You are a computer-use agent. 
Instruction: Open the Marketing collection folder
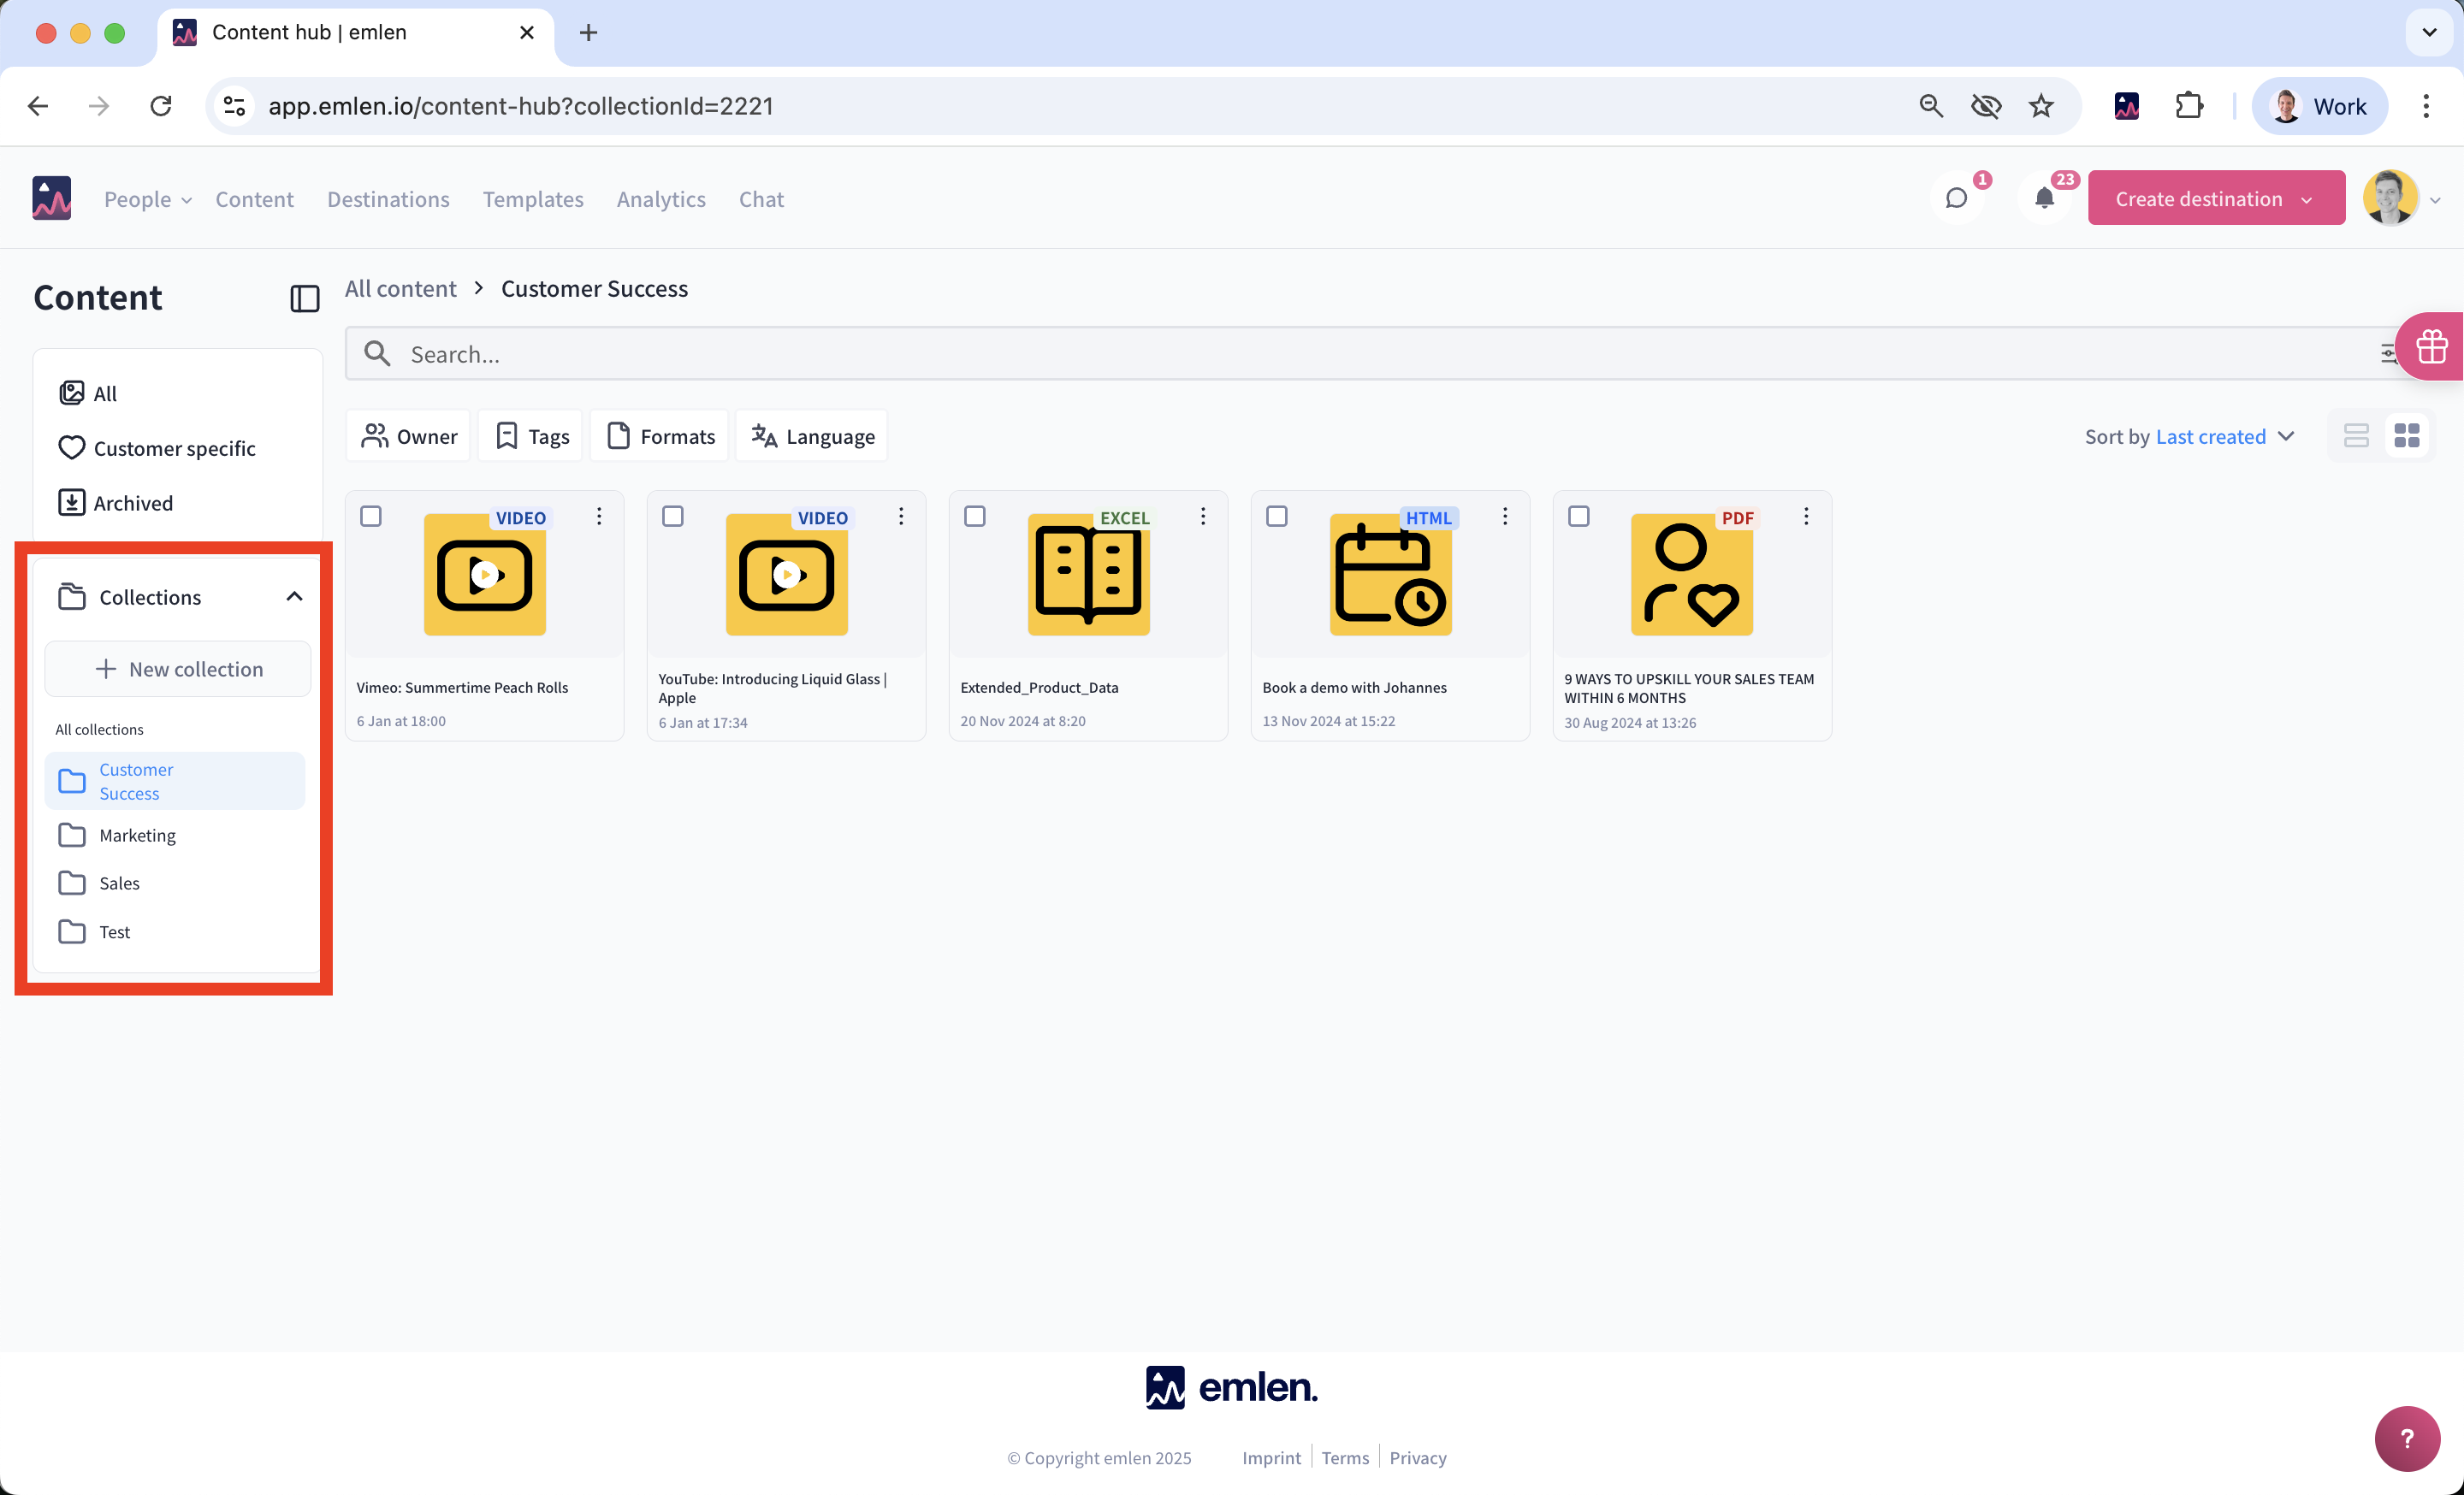(137, 835)
